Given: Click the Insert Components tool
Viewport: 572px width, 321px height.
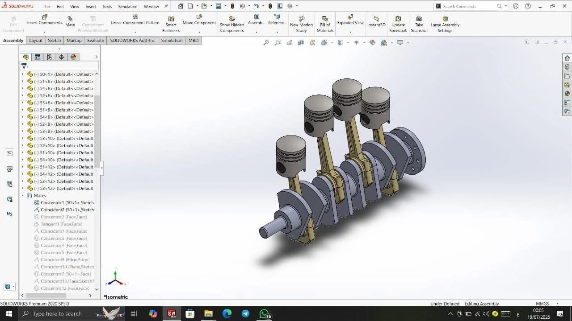Looking at the screenshot, I should [x=45, y=20].
